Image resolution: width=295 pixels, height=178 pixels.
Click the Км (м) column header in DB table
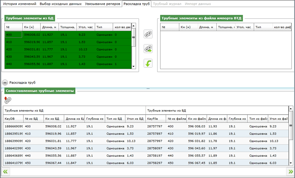coord(31,27)
